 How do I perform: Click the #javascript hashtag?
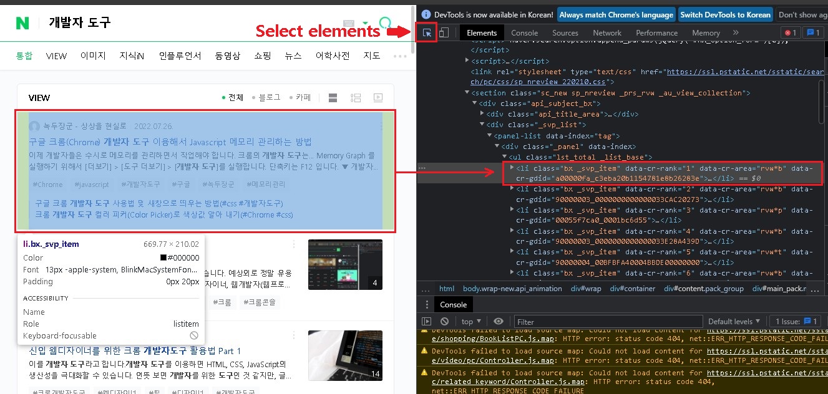[91, 185]
